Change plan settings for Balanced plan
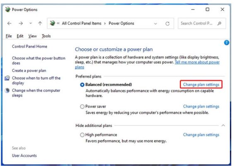This screenshot has width=235, height=166. 201,85
